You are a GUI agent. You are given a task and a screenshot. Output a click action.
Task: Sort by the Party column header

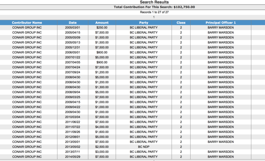click(x=144, y=22)
